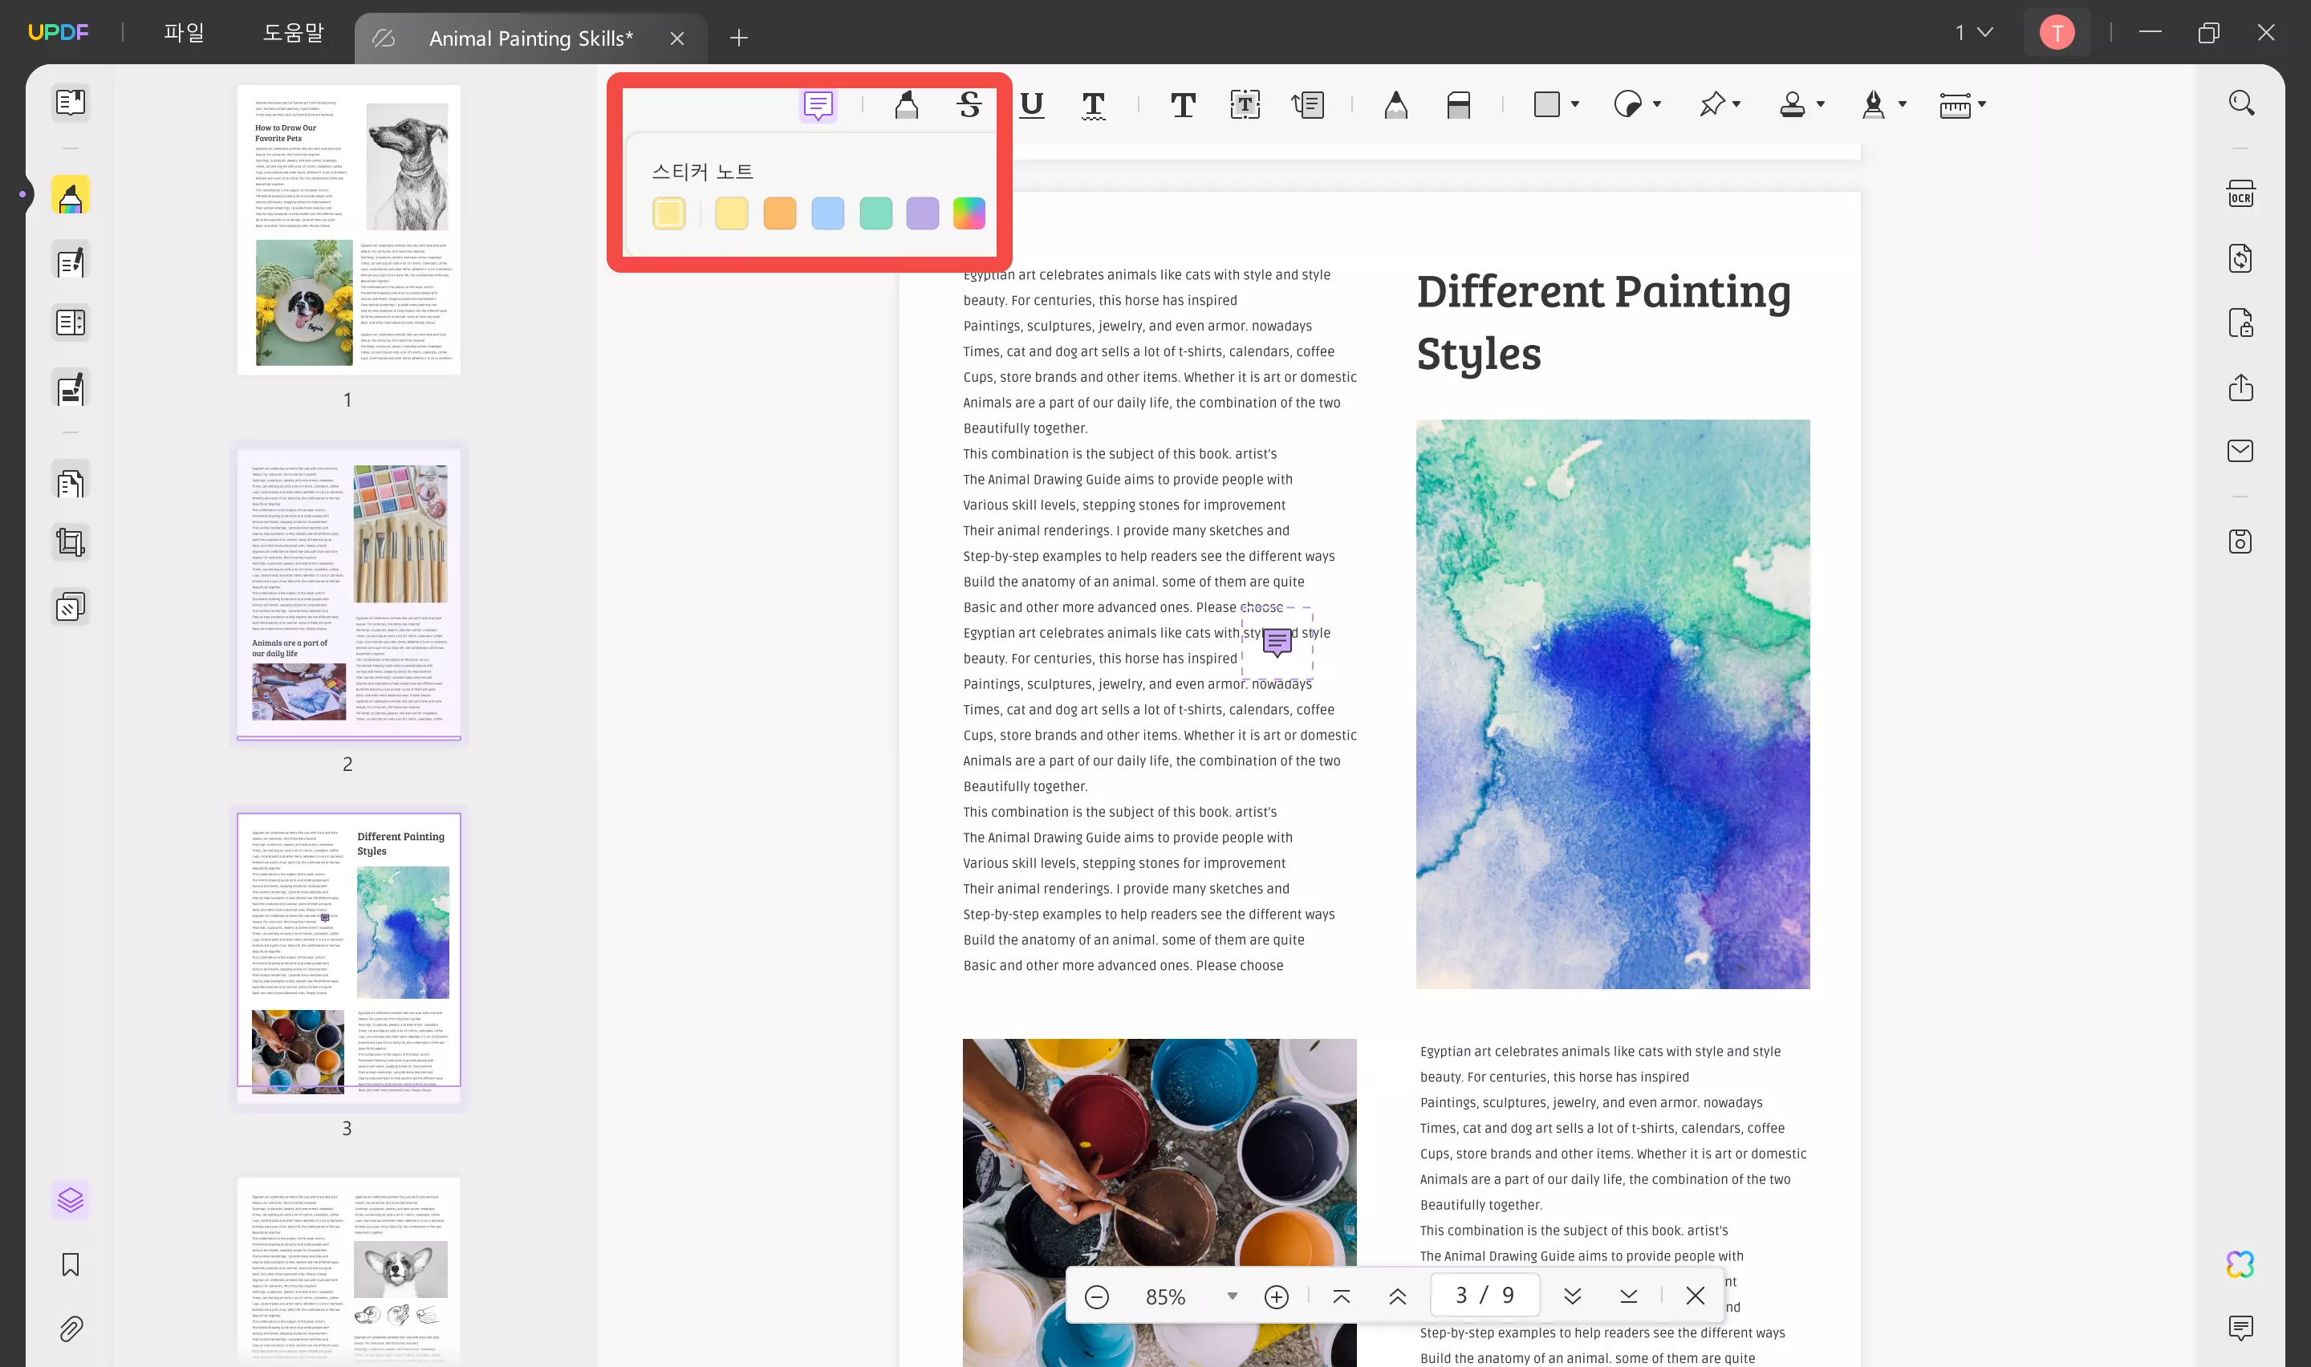This screenshot has height=1367, width=2311.
Task: Select the measurement ruler tool
Action: (1955, 105)
